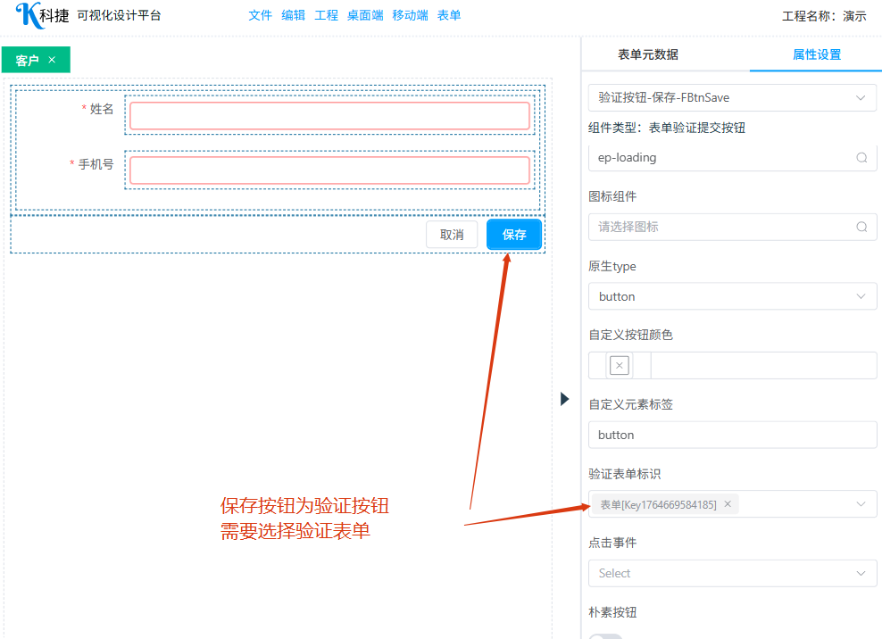This screenshot has width=882, height=639.
Task: Select the 属性设置 tab
Action: coord(816,54)
